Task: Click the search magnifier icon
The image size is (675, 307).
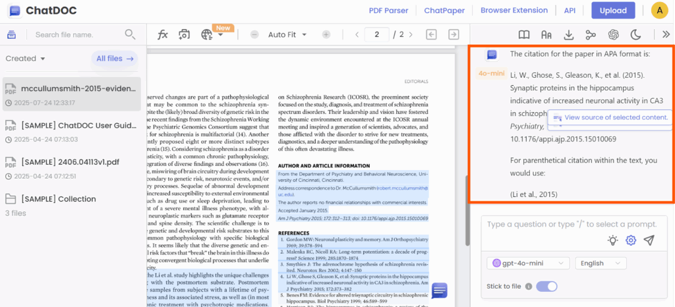Action: pyautogui.click(x=130, y=34)
